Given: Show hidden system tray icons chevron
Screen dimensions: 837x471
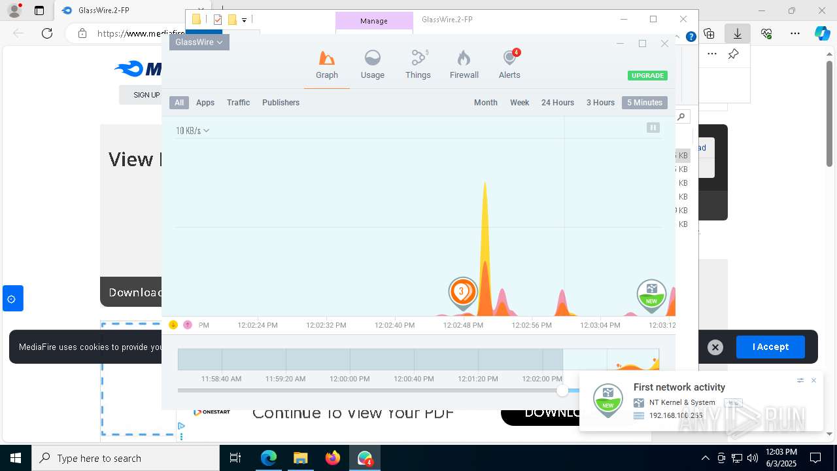Looking at the screenshot, I should [x=705, y=458].
